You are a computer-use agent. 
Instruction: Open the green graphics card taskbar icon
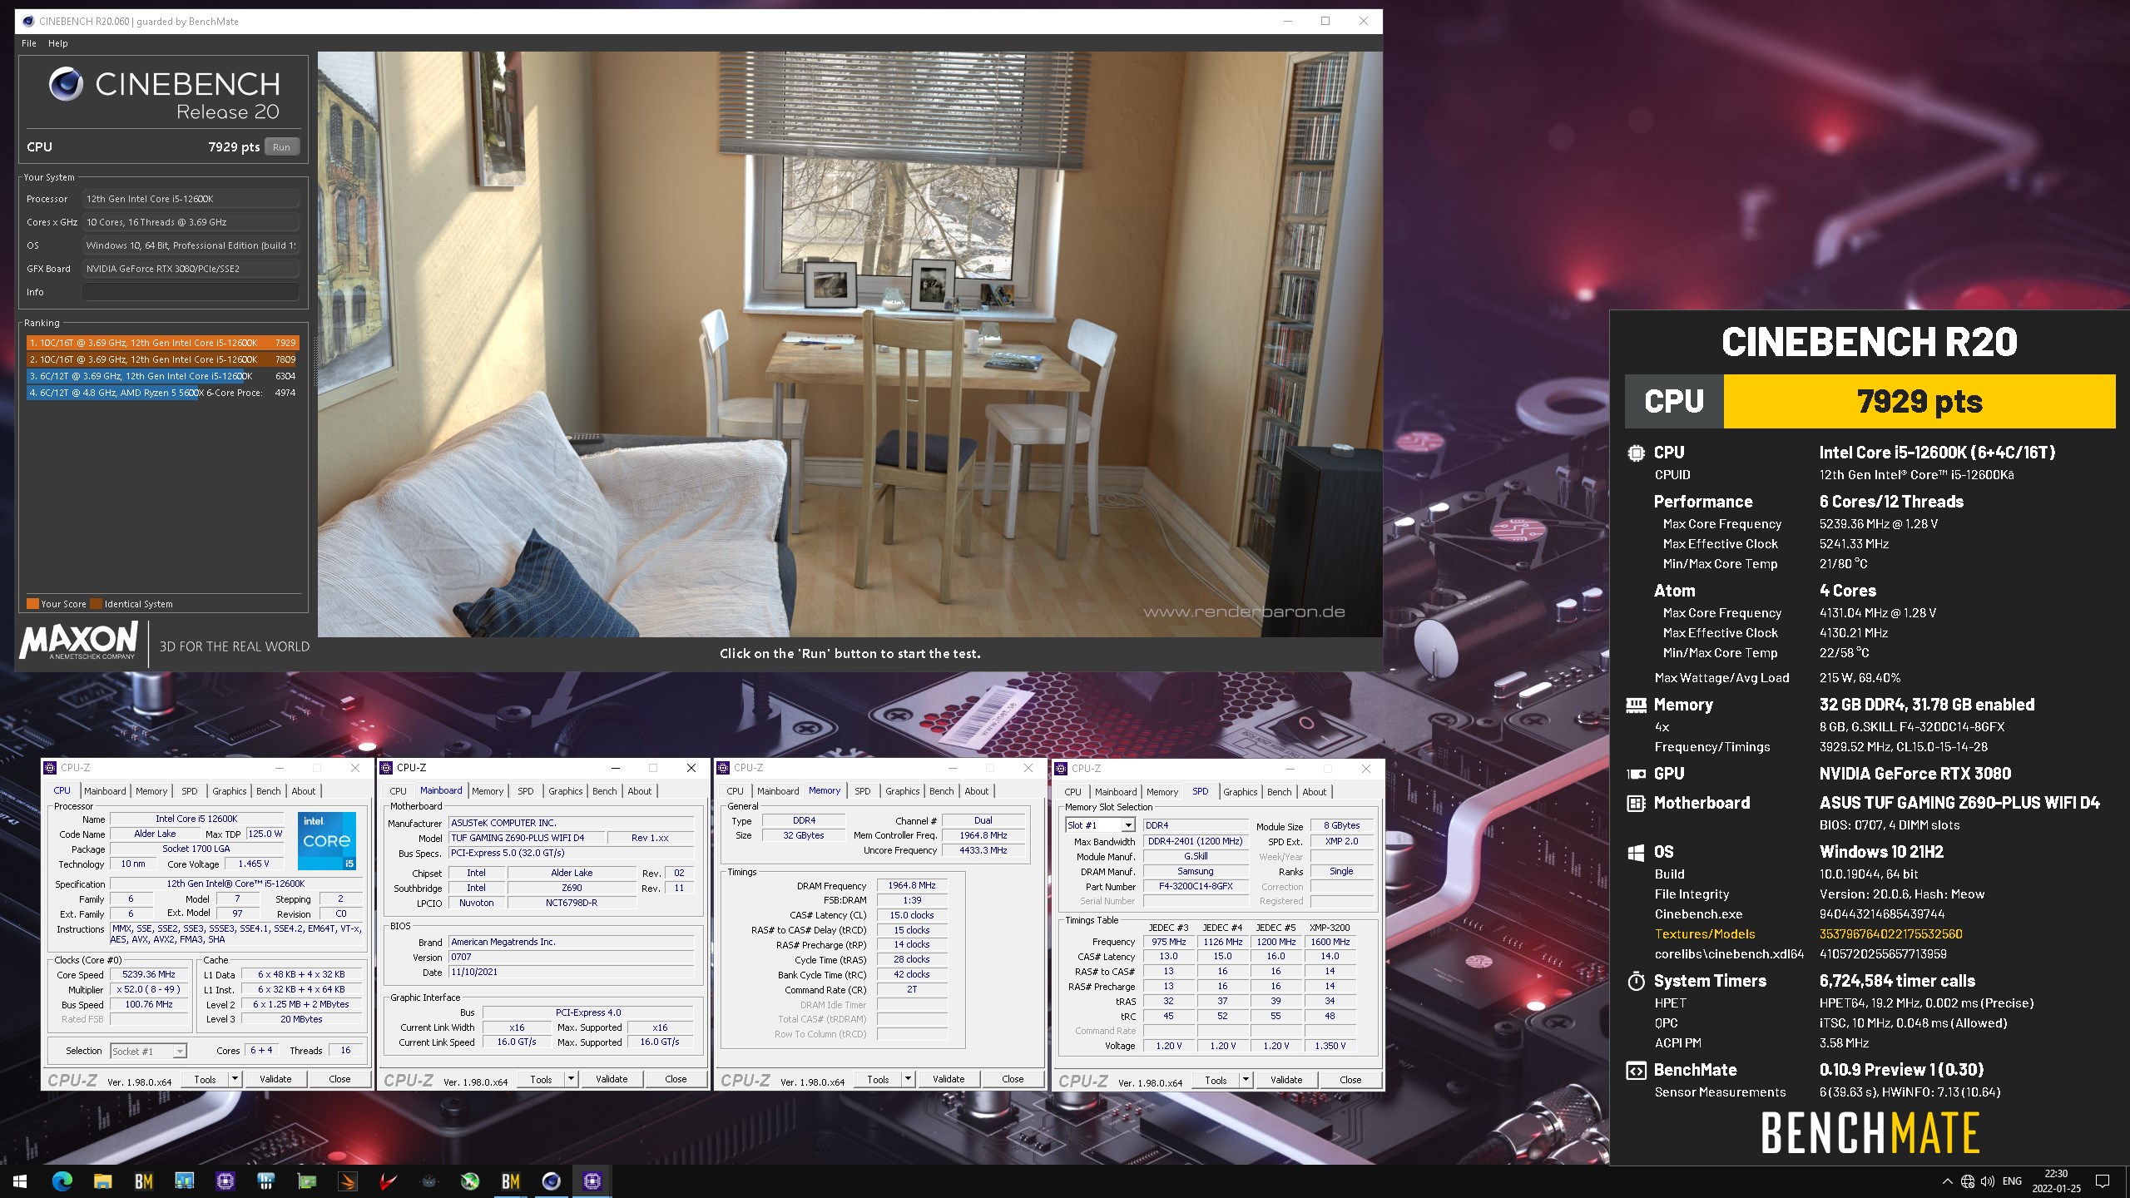[x=307, y=1181]
